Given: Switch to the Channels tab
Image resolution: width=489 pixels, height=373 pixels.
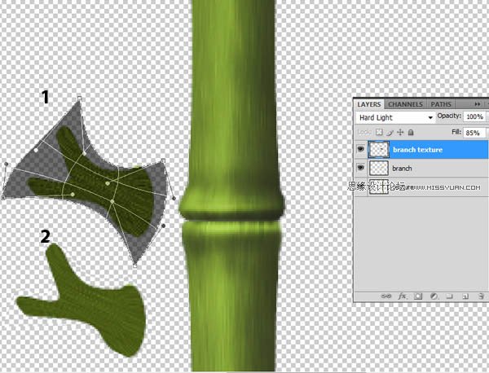Looking at the screenshot, I should pos(405,104).
